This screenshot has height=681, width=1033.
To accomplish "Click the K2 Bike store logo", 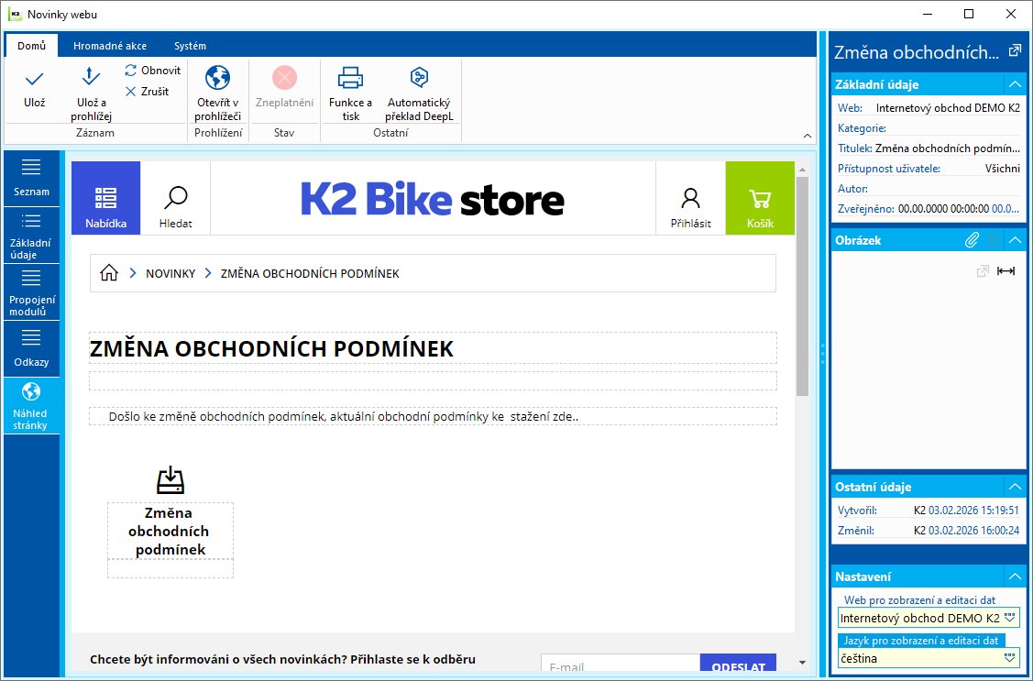I will (x=433, y=199).
